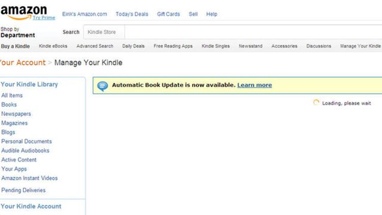The image size is (382, 215).
Task: Expand Shop by Department menu
Action: click(17, 32)
